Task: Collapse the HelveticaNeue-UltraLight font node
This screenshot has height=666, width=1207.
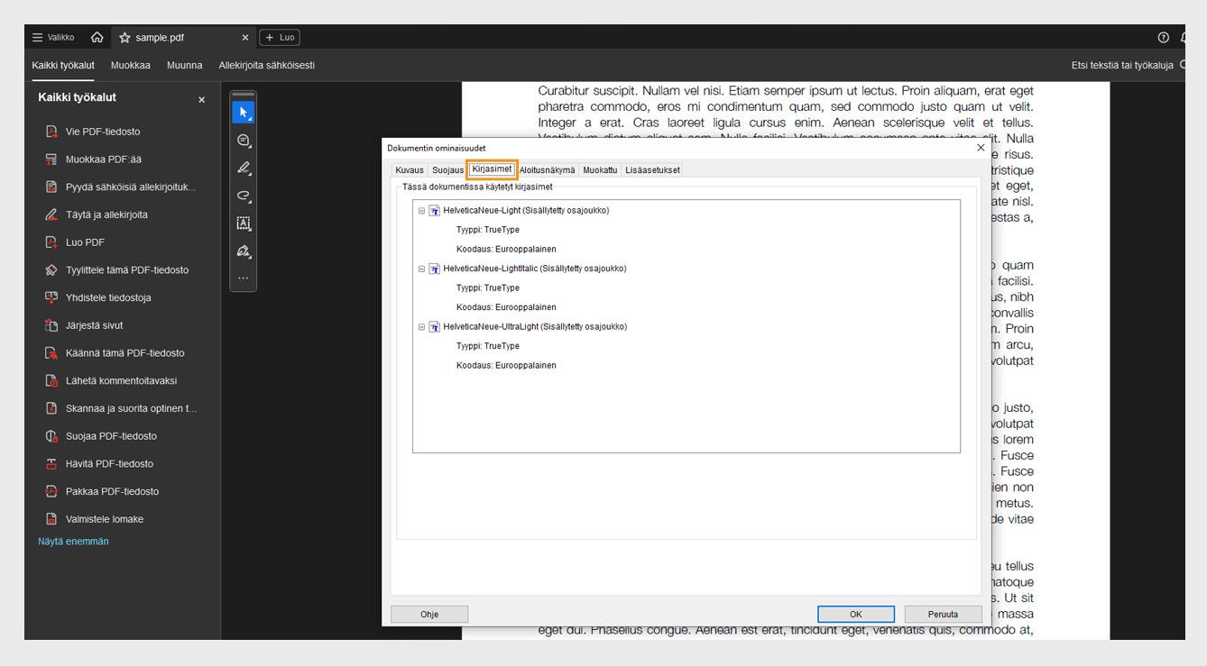Action: click(421, 327)
